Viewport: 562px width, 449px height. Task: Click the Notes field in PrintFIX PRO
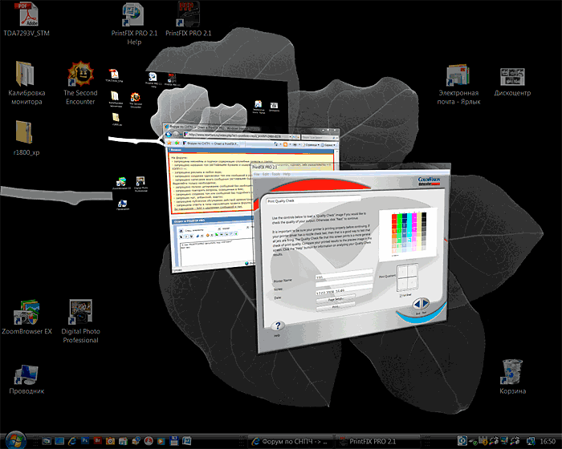[344, 282]
